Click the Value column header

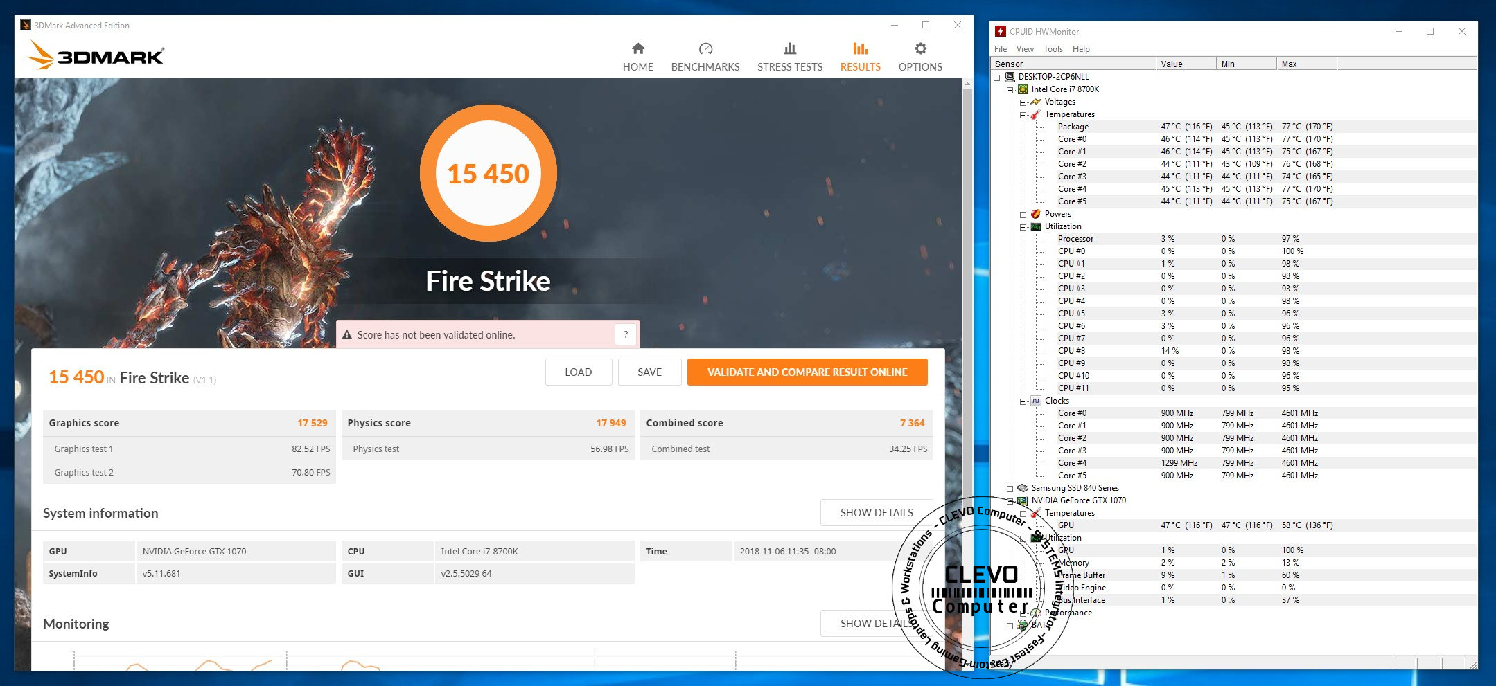(1186, 64)
